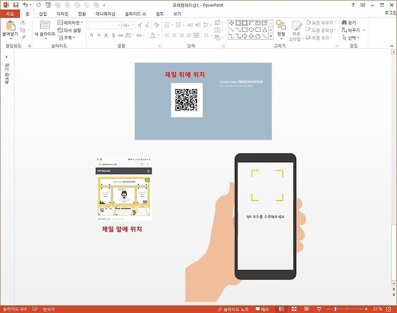This screenshot has width=397, height=313.
Task: Switch to the Transitions (전환) tab
Action: pyautogui.click(x=82, y=14)
